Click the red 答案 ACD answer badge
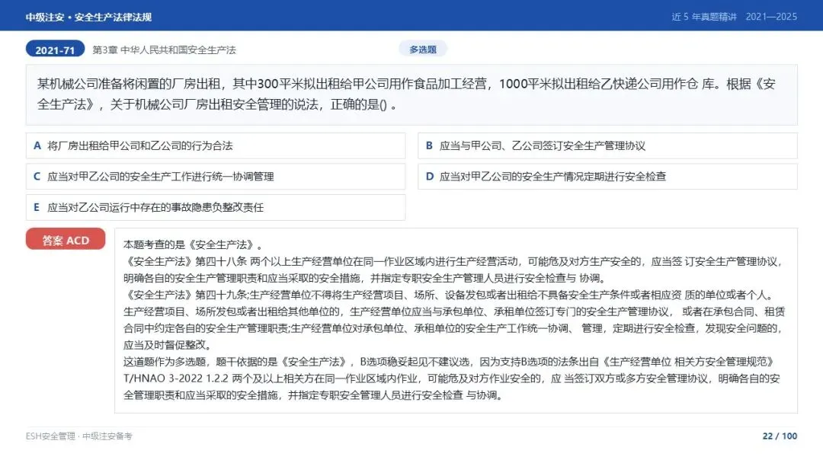 tap(66, 240)
